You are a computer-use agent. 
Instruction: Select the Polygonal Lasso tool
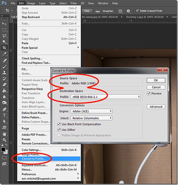[x=4, y=36]
